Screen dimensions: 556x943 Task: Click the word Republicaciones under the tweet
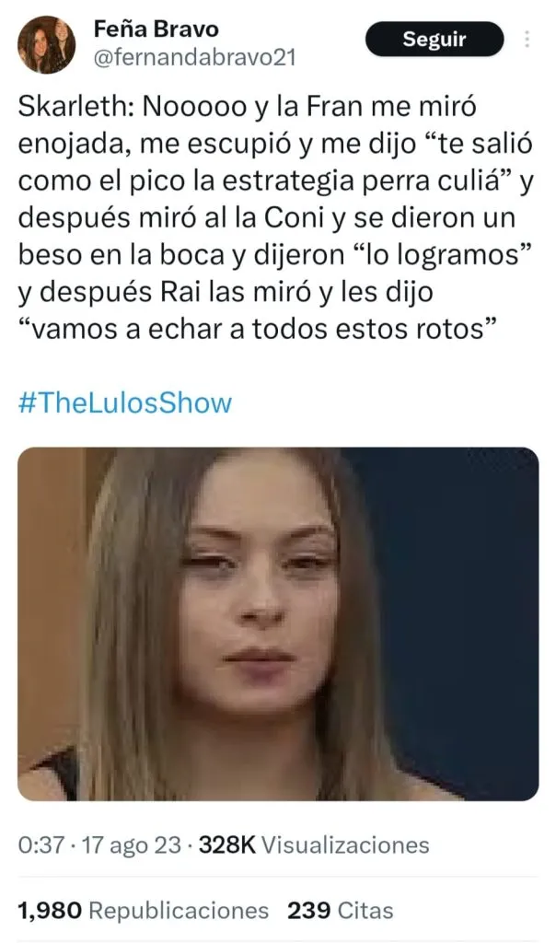click(179, 910)
